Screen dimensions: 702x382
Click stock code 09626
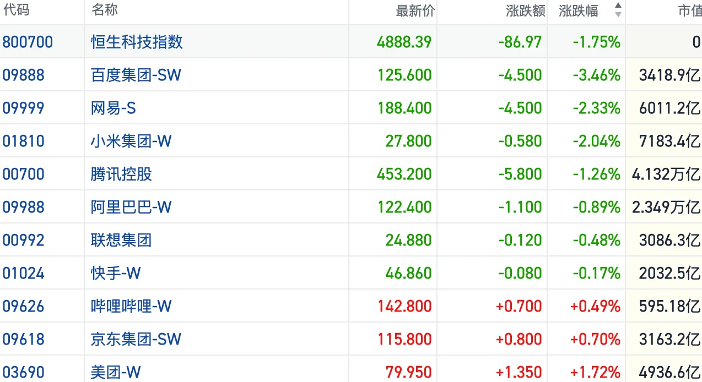pyautogui.click(x=24, y=306)
